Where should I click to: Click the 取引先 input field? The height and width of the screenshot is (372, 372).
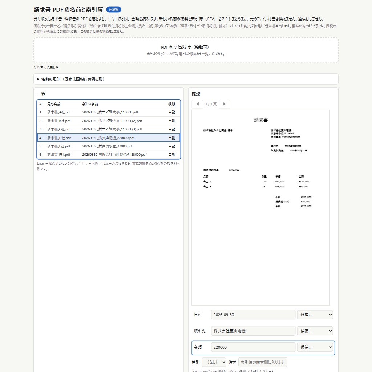tap(253, 331)
